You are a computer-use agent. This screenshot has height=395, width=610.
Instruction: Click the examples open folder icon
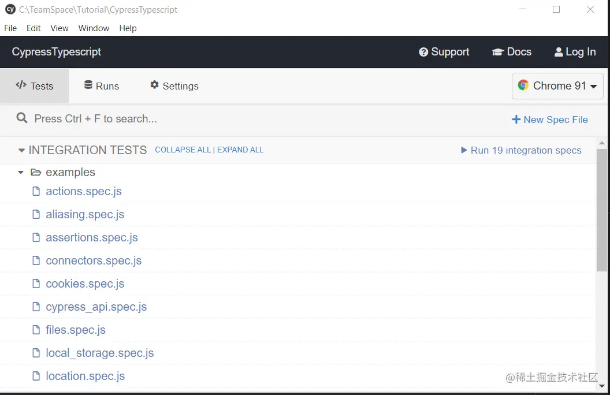[x=36, y=172]
